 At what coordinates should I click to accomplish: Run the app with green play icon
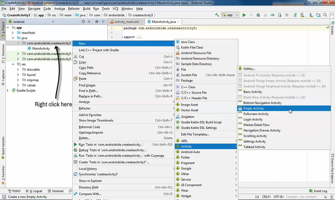click(244, 15)
